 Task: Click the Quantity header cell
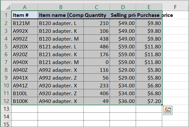pyautogui.click(x=96, y=15)
